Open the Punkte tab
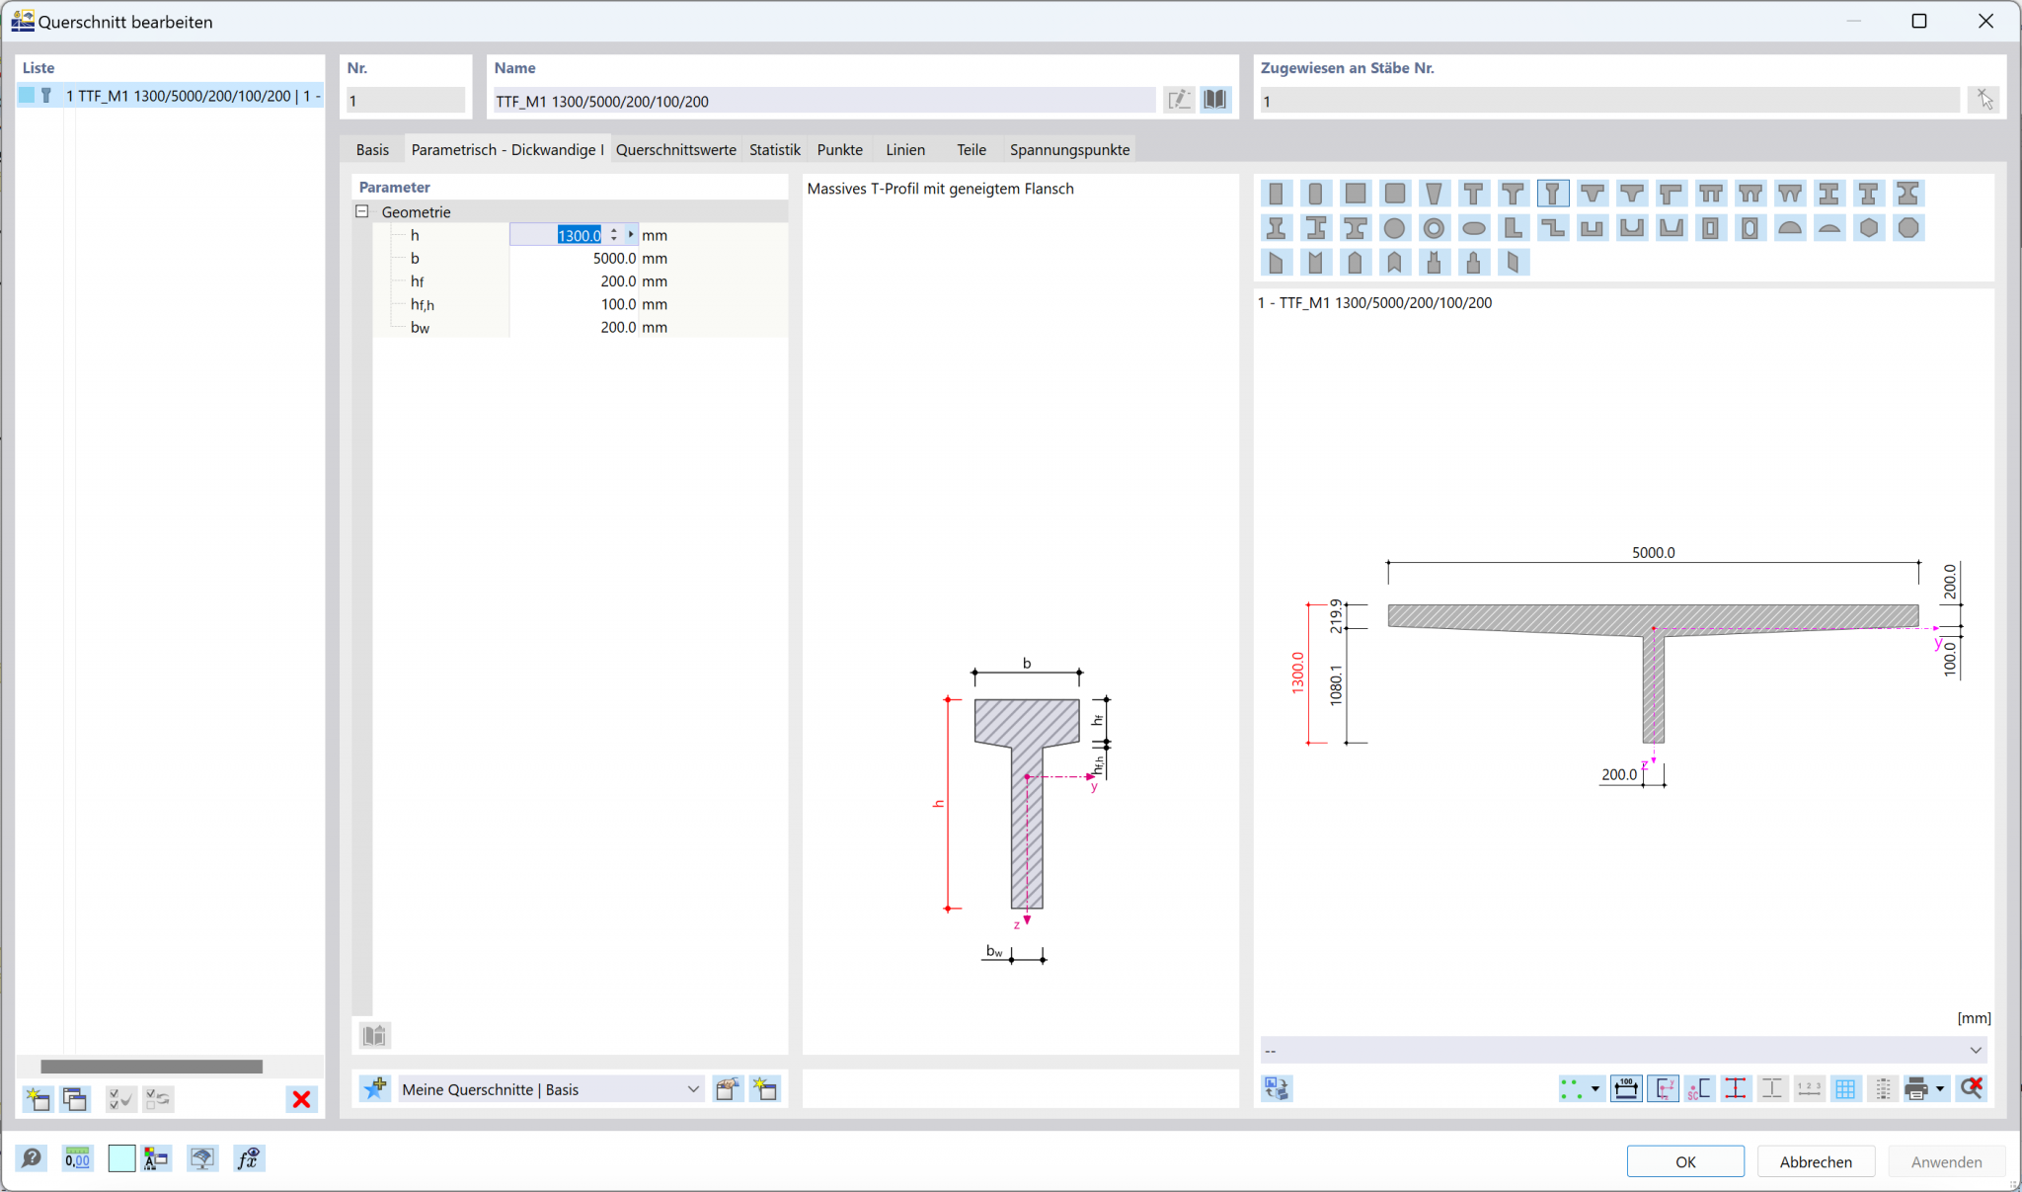 (x=840, y=149)
